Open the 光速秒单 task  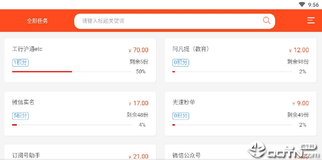click(241, 113)
